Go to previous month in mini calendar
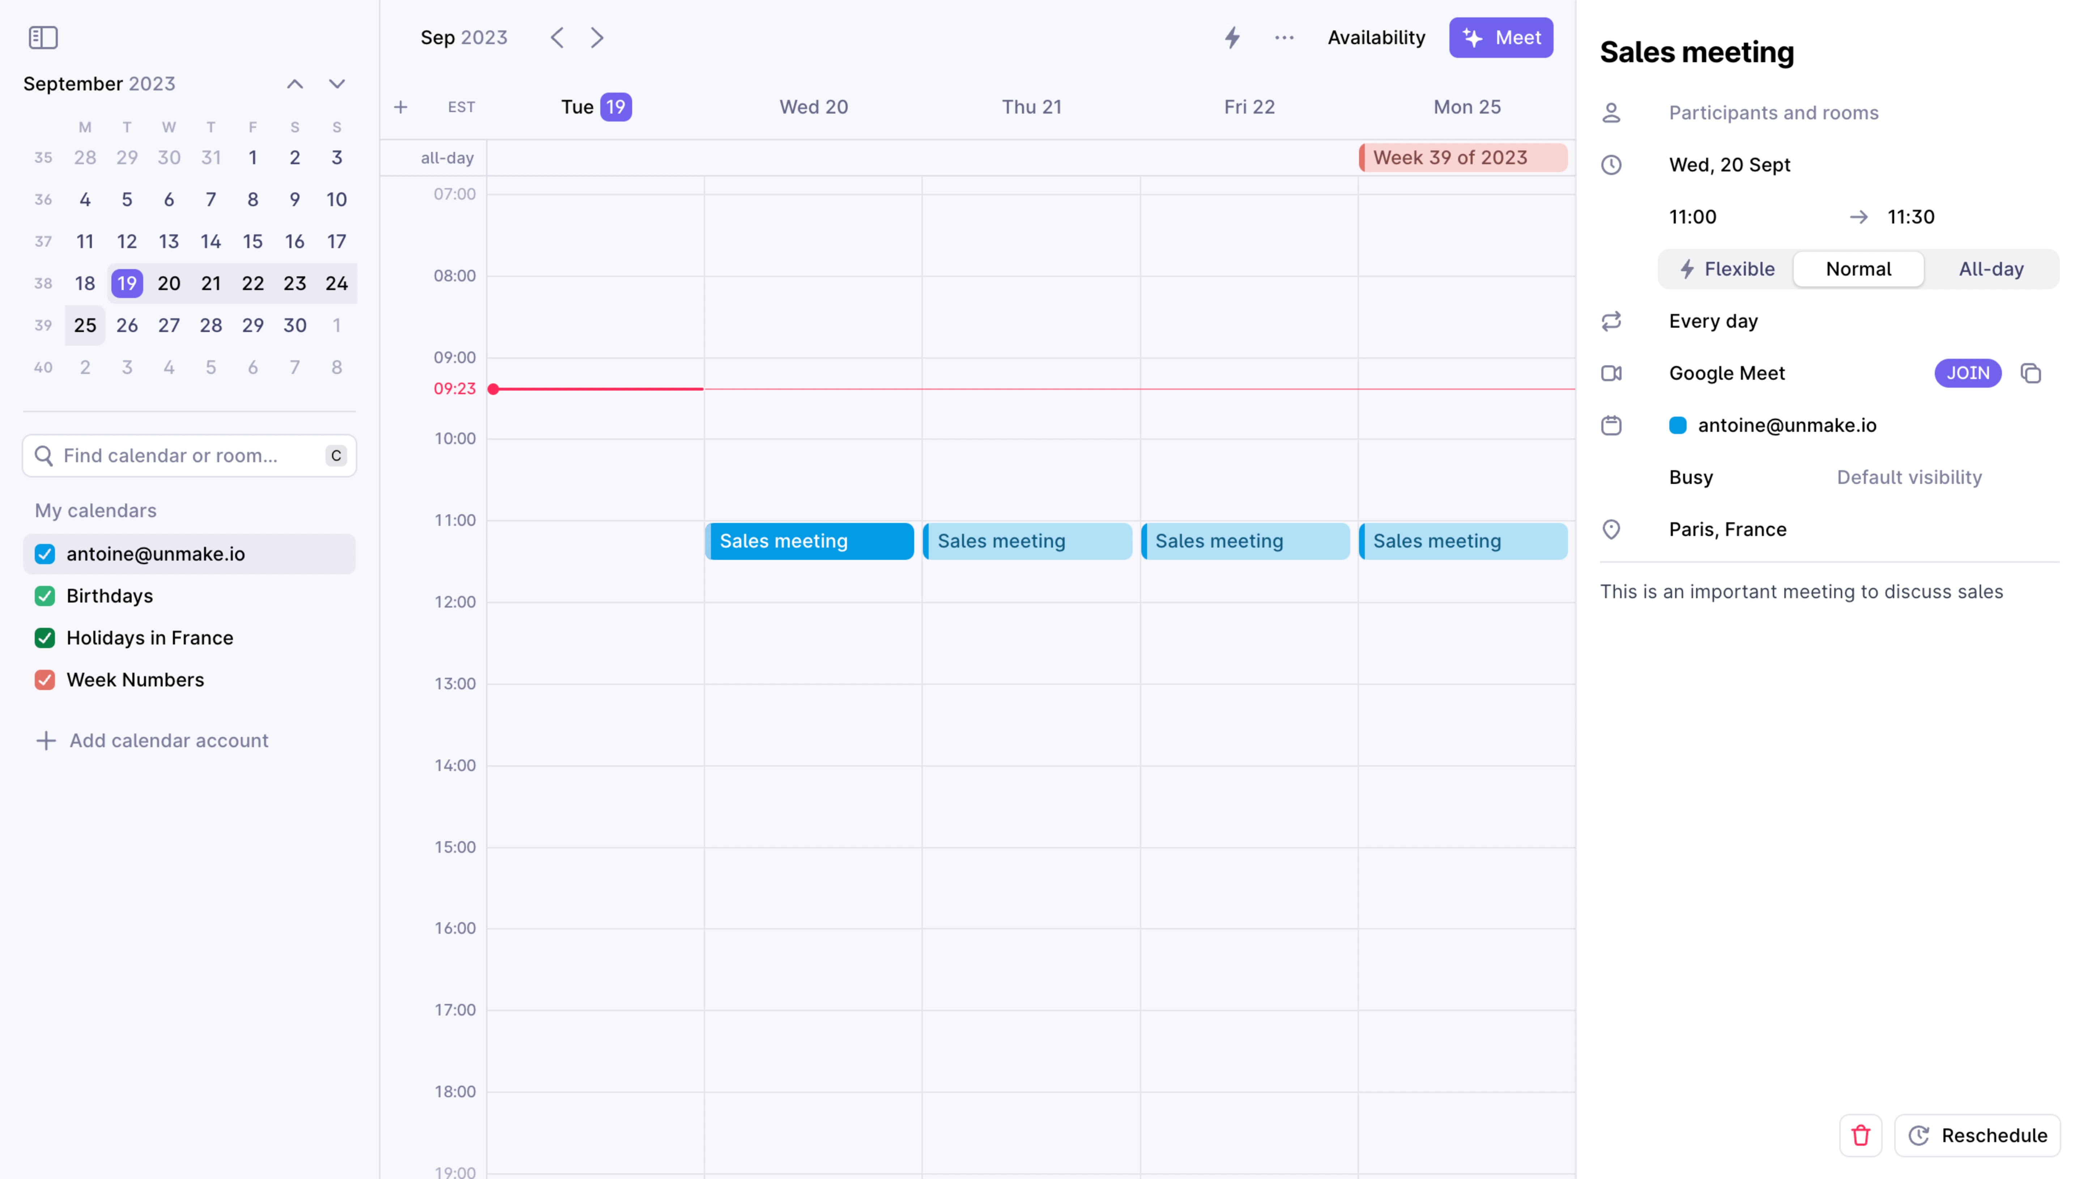Image resolution: width=2083 pixels, height=1179 pixels. 295,84
